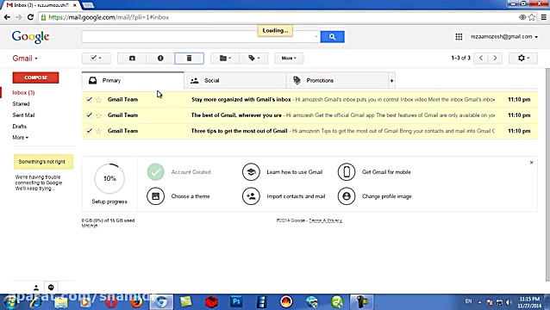Click the blue search button
This screenshot has height=310, width=550.
coord(332,36)
